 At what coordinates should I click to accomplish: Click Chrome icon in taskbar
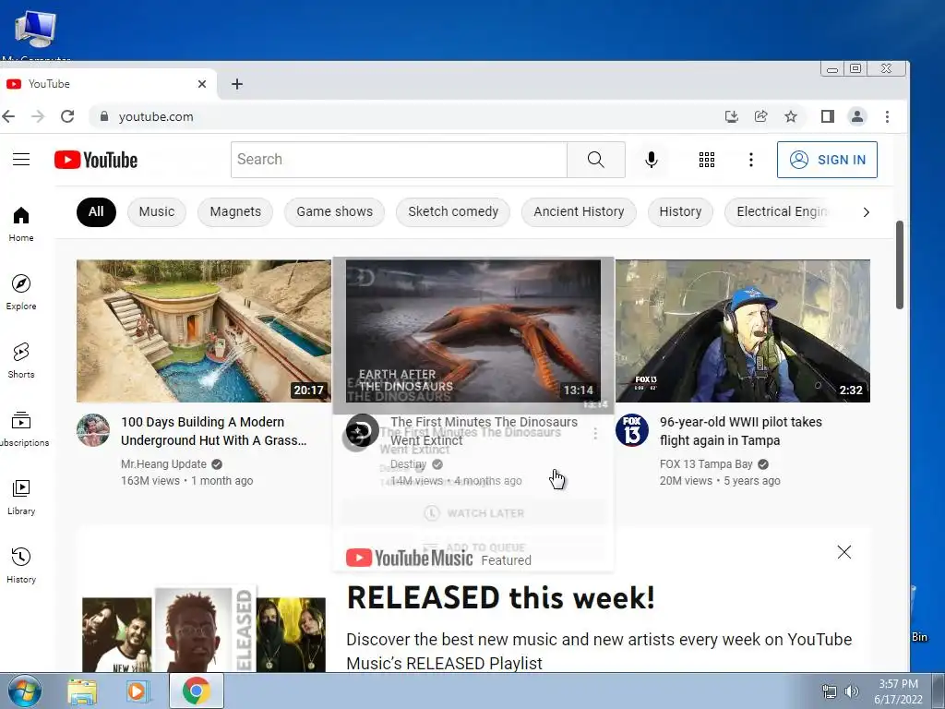(197, 691)
